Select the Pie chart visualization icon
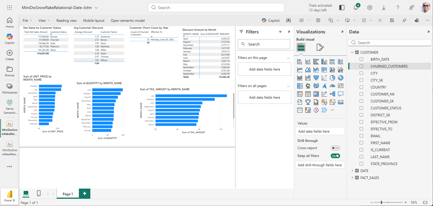The height and width of the screenshot is (206, 433). tap(332, 78)
